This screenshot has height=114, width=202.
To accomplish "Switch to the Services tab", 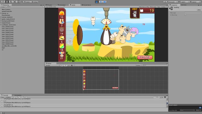I will pyautogui.click(x=184, y=5).
